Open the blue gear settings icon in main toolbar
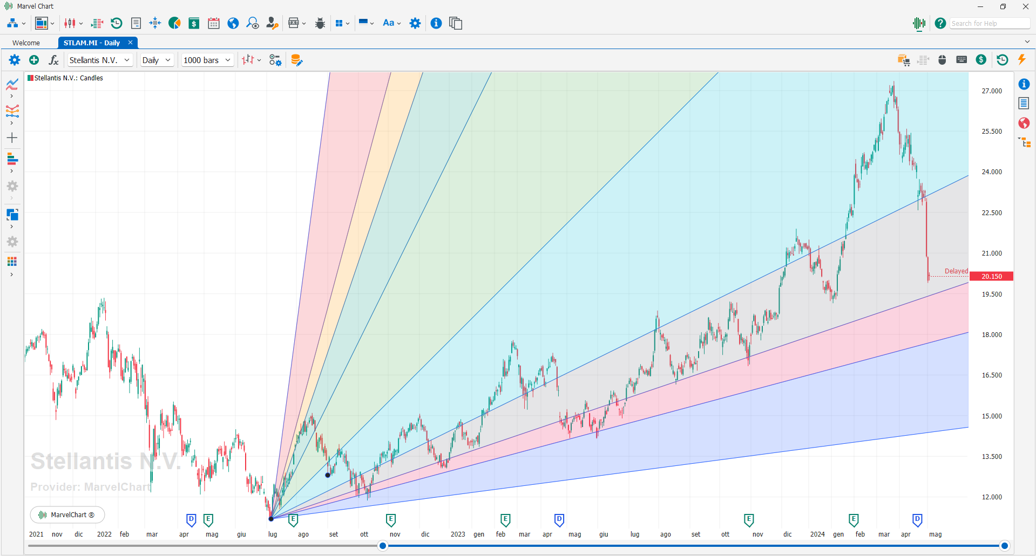This screenshot has height=556, width=1036. [x=415, y=23]
